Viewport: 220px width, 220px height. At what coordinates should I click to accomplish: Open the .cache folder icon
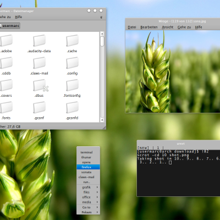[72, 41]
